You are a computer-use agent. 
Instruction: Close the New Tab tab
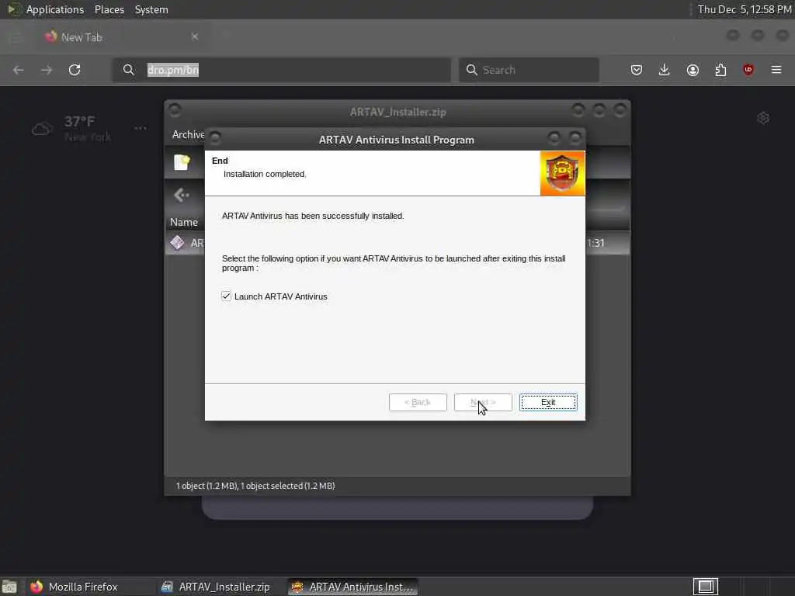click(195, 36)
